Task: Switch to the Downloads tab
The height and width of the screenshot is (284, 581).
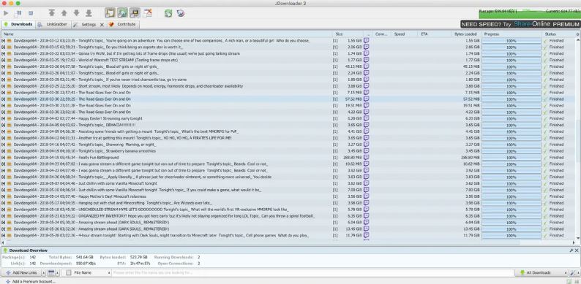Action: tap(18, 24)
